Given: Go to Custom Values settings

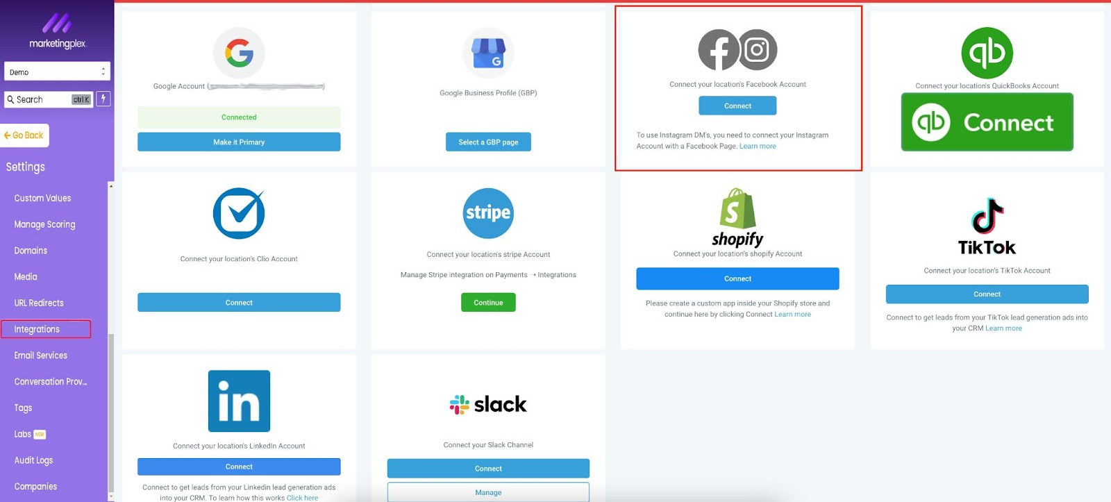Looking at the screenshot, I should tap(42, 199).
